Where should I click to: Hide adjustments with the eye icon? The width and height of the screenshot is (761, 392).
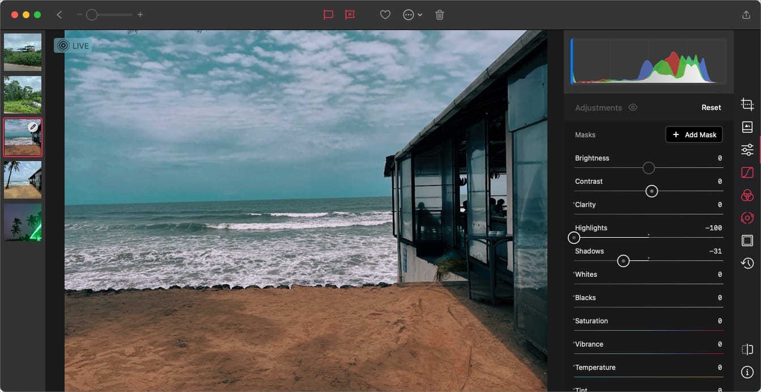633,107
